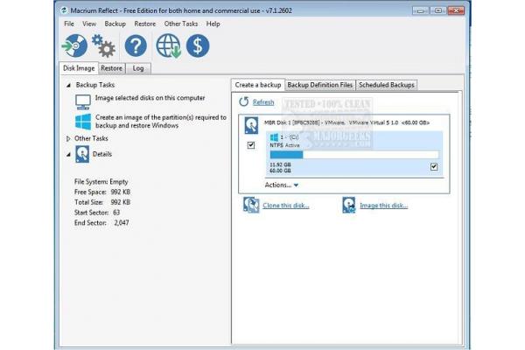The height and width of the screenshot is (350, 525).
Task: Click the blue question mark help icon
Action: tap(136, 45)
